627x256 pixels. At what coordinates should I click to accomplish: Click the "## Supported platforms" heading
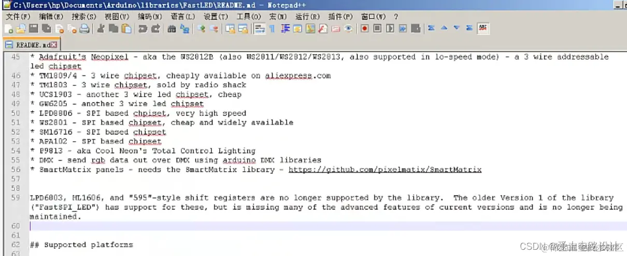(81, 245)
